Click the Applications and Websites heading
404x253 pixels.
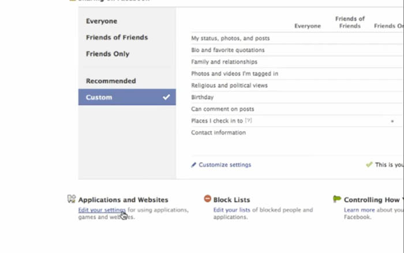click(x=123, y=200)
